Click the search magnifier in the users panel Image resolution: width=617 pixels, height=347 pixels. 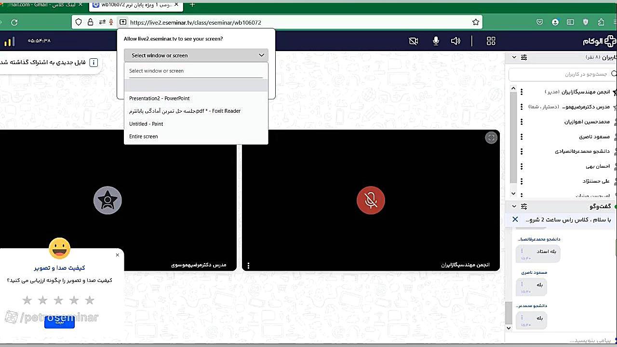[614, 74]
